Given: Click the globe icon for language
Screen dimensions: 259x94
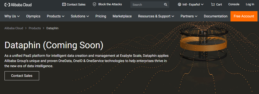Looking at the screenshot, I should 179,4.
